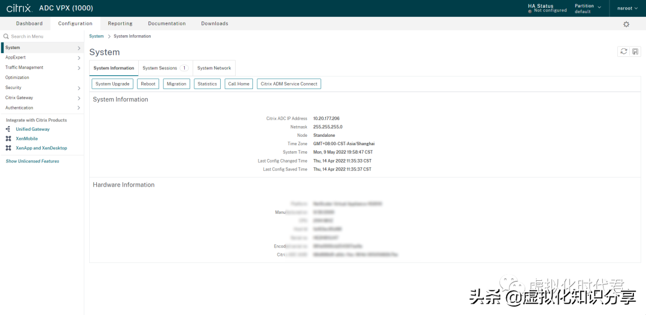
Task: Click Last Config Changed Time value 11:35:33
Action: [x=342, y=161]
